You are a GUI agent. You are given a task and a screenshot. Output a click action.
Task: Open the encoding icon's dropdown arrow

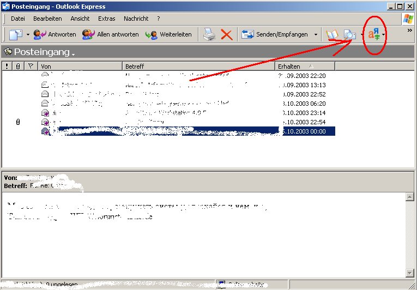point(383,34)
